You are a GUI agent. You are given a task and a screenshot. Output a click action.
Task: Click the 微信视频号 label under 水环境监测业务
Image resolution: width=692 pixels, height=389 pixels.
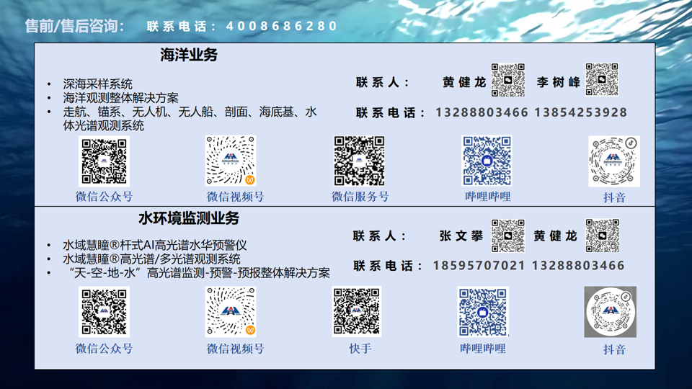[x=235, y=349]
